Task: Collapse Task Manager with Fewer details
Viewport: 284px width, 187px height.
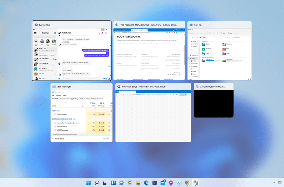Action: (58, 139)
